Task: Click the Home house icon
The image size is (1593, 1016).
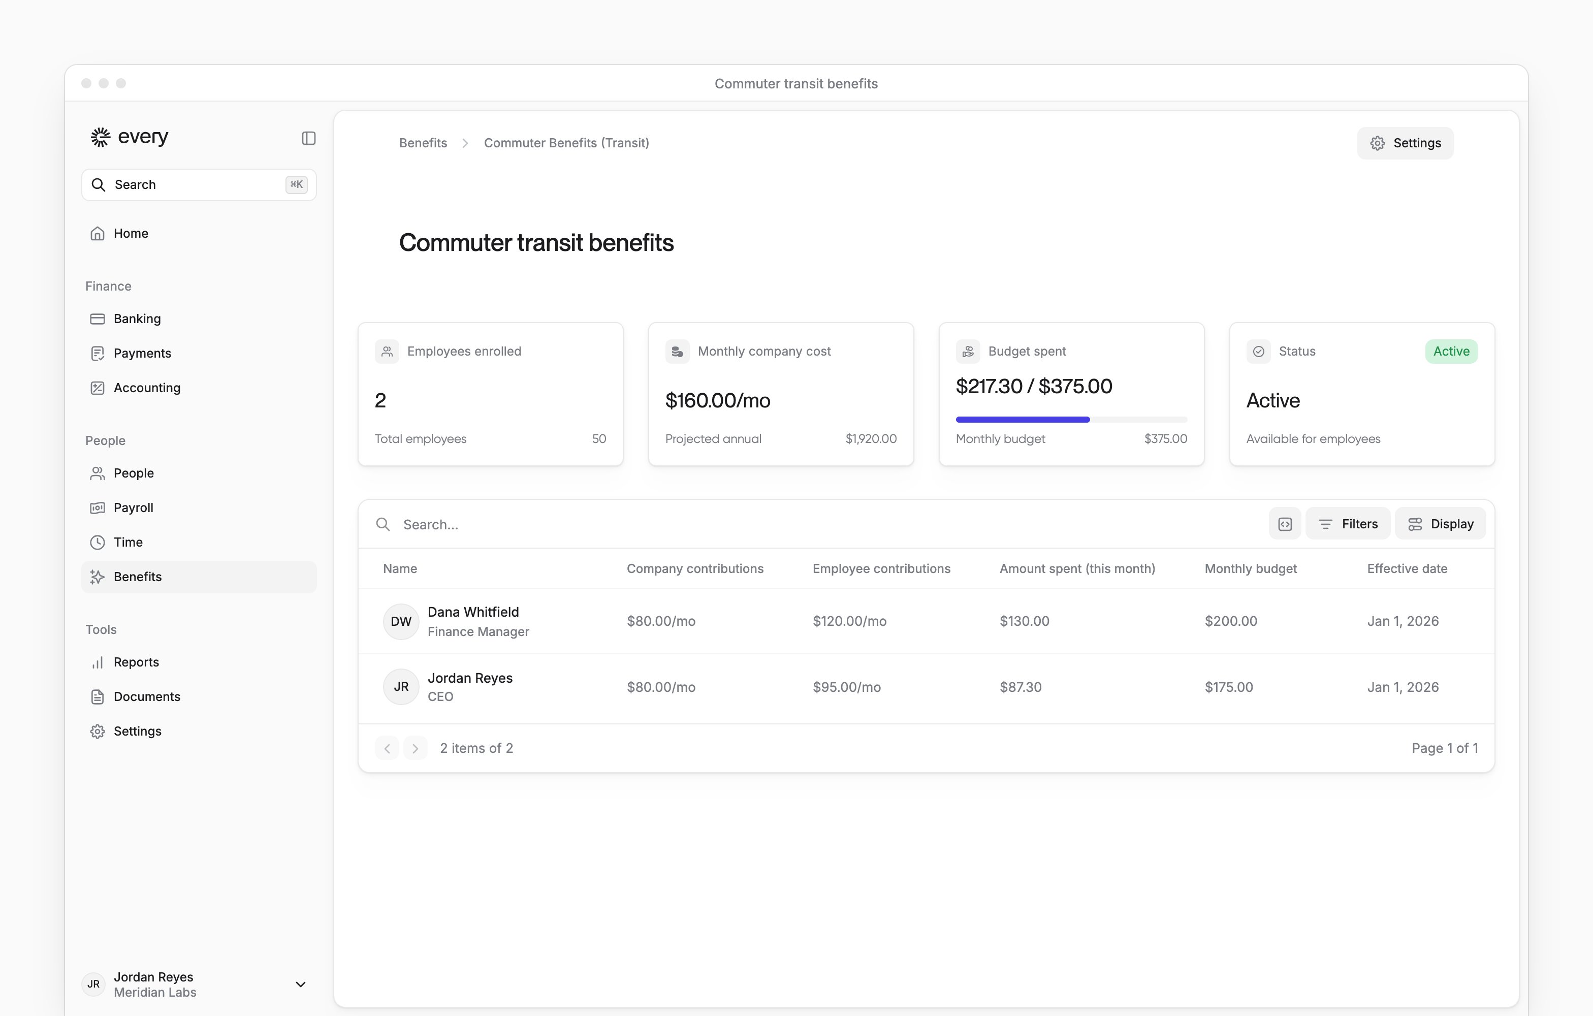Action: [x=97, y=234]
